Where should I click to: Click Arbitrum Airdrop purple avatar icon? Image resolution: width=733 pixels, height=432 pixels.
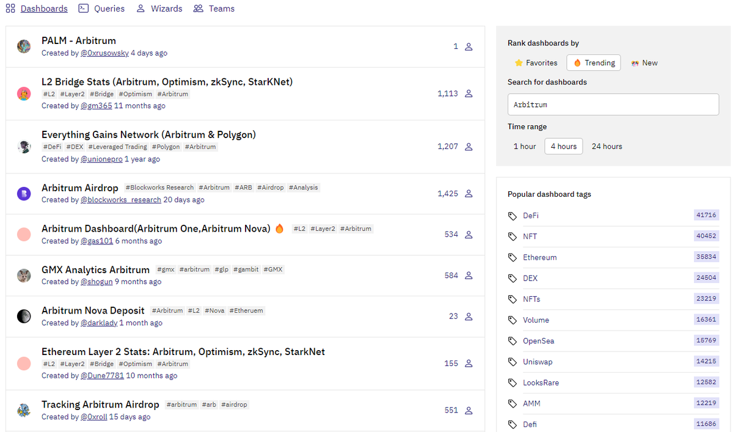tap(24, 194)
